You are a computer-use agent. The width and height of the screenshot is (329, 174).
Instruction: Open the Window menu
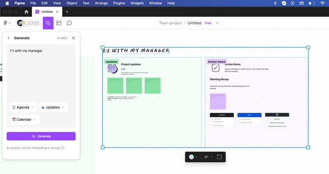[x=155, y=3]
